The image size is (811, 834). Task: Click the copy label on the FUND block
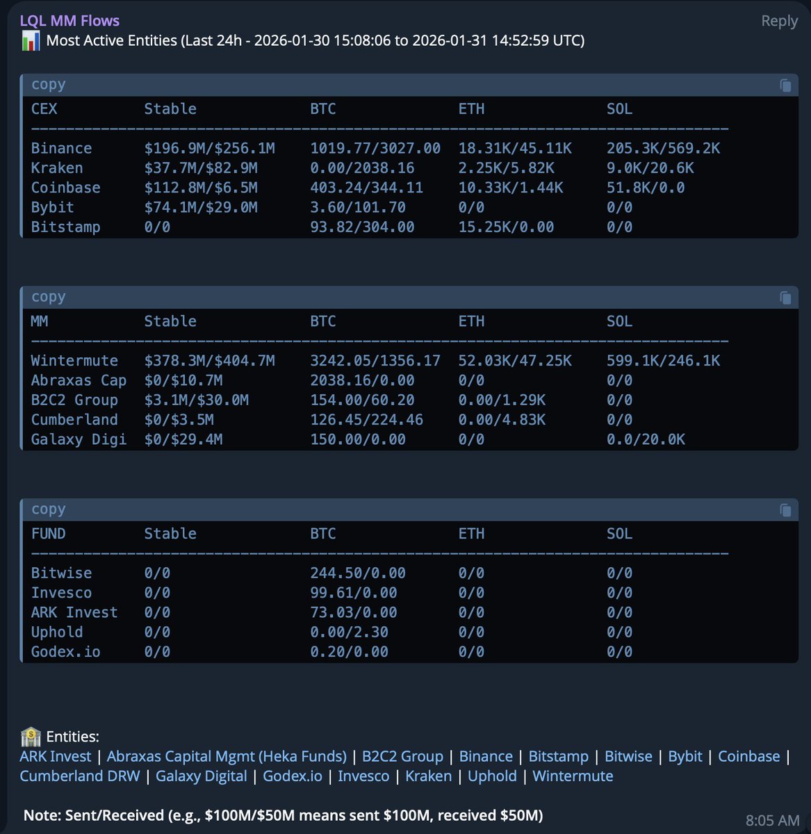click(48, 509)
